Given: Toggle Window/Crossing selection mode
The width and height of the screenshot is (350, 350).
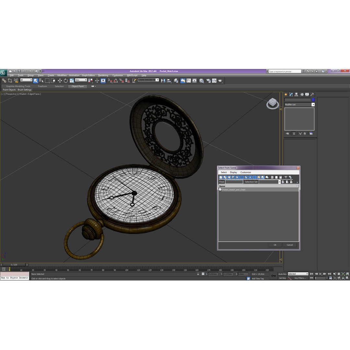Looking at the screenshot, I should (53, 81).
